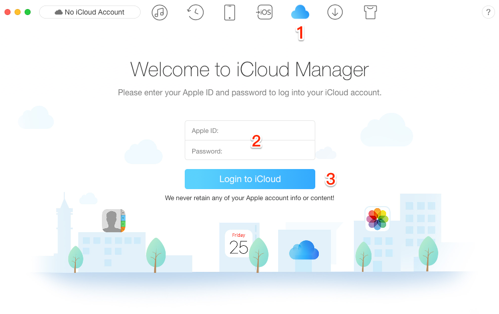Maximize the window with green button

[x=28, y=12]
